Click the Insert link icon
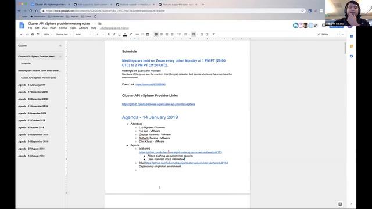This screenshot has width=372, height=209. click(x=137, y=34)
